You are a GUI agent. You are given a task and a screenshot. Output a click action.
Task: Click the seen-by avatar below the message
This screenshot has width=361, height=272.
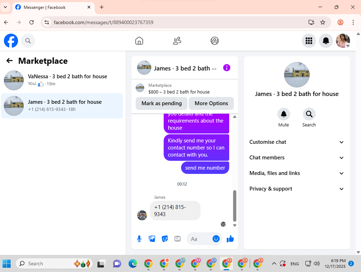coord(223,224)
